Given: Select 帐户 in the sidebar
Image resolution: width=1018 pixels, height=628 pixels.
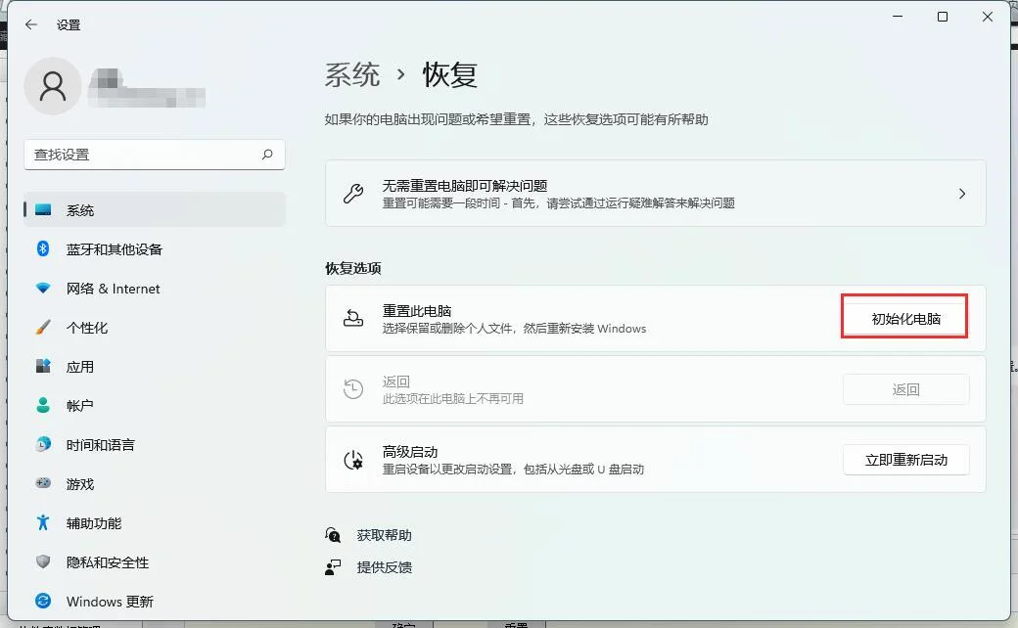Looking at the screenshot, I should (80, 406).
